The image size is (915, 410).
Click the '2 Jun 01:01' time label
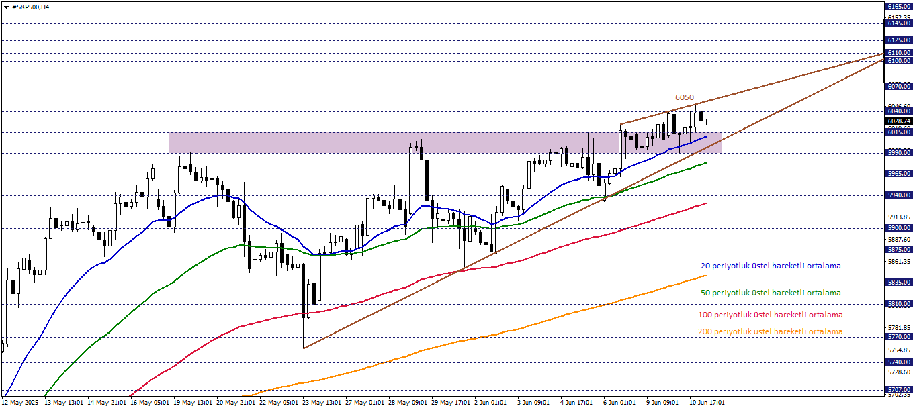point(490,403)
